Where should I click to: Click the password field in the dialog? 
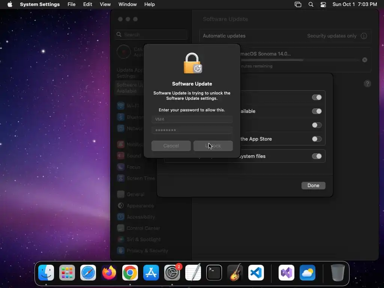point(192,130)
